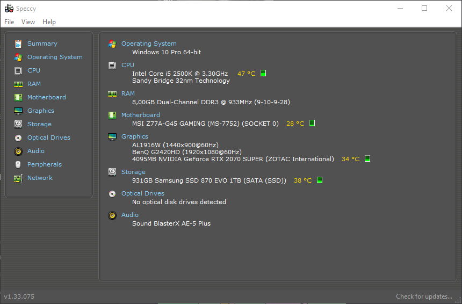
Task: Show Peripherals section in sidebar
Action: point(45,165)
